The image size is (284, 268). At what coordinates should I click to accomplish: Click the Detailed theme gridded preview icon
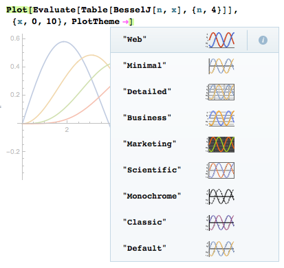click(220, 92)
